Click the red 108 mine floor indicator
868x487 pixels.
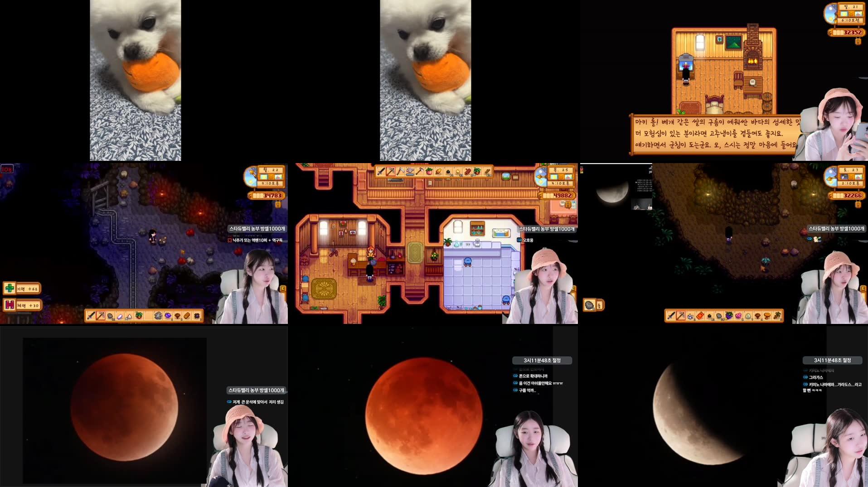pos(7,169)
